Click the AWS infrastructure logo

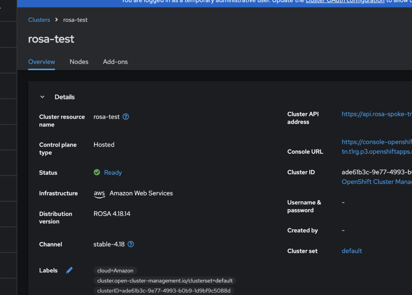click(99, 194)
